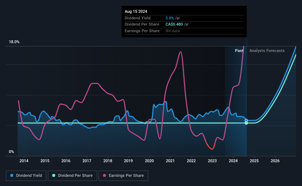
Task: Click the Analysts Forecasts label
Action: pyautogui.click(x=267, y=51)
